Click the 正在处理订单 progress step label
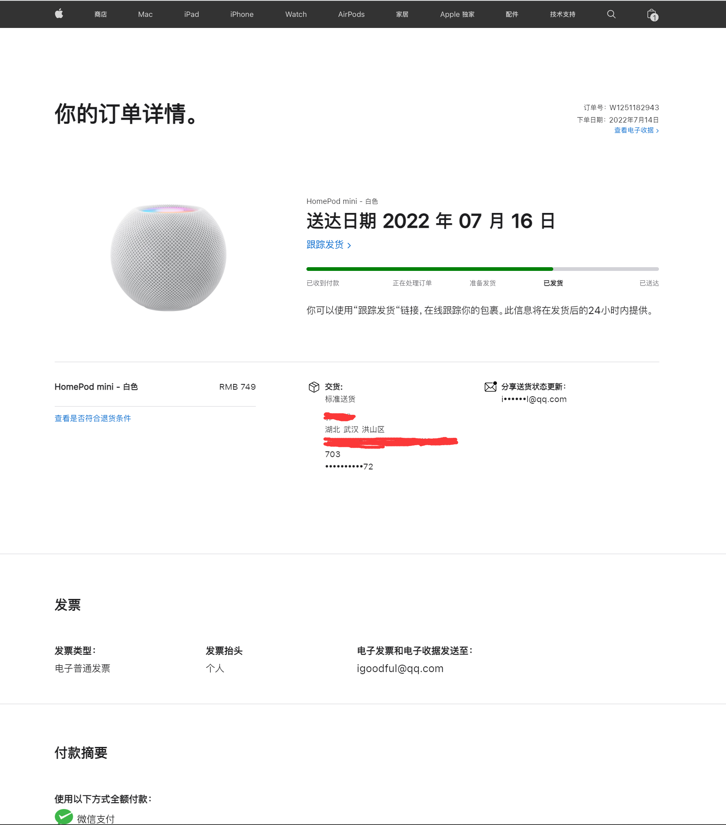Screen dimensions: 726x825 pos(412,283)
